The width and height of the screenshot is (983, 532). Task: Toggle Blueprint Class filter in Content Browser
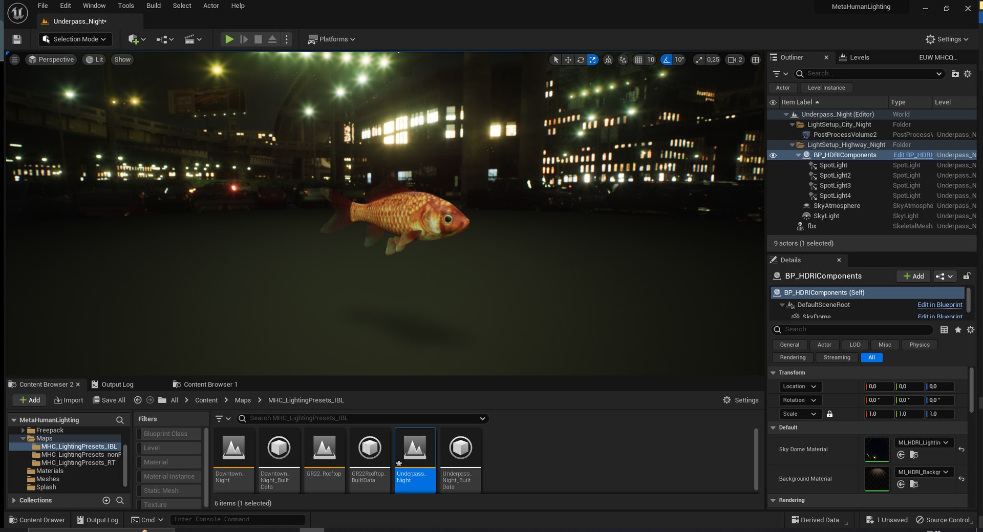pyautogui.click(x=169, y=434)
